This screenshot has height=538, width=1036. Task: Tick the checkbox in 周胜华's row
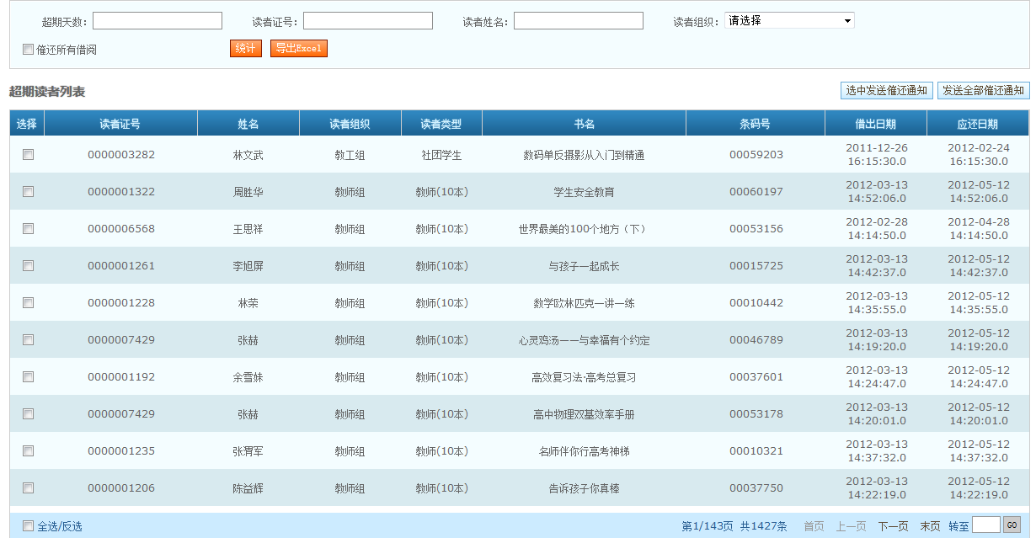click(28, 192)
